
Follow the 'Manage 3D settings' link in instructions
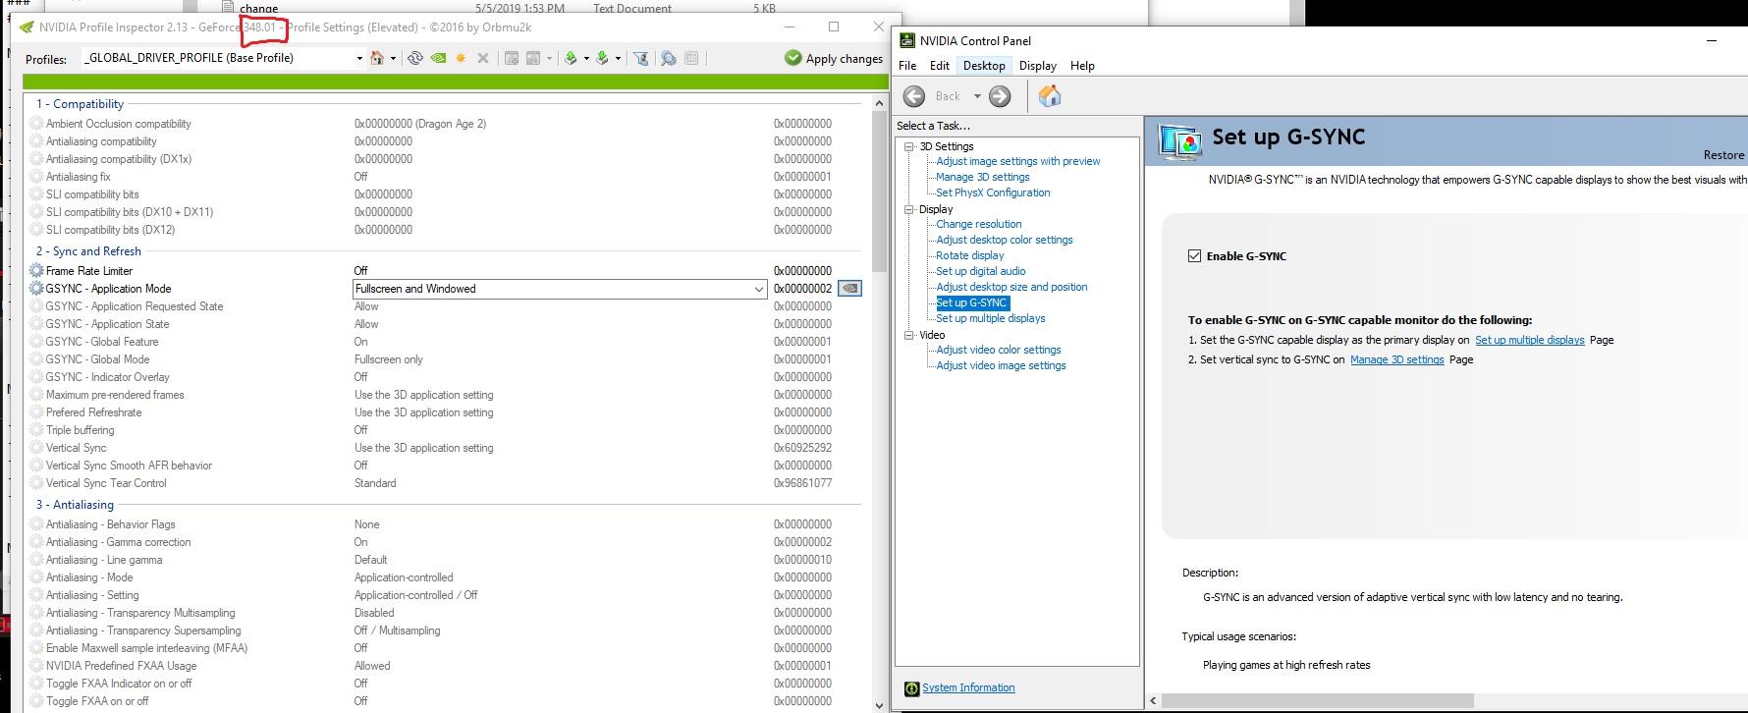pyautogui.click(x=1396, y=359)
